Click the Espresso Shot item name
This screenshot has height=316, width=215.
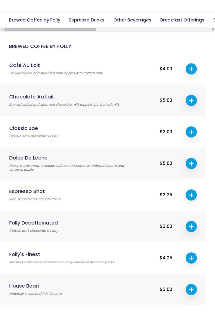pyautogui.click(x=27, y=191)
